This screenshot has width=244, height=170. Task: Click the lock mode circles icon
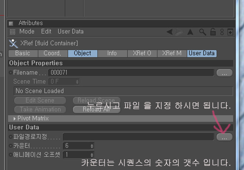(x=222, y=32)
